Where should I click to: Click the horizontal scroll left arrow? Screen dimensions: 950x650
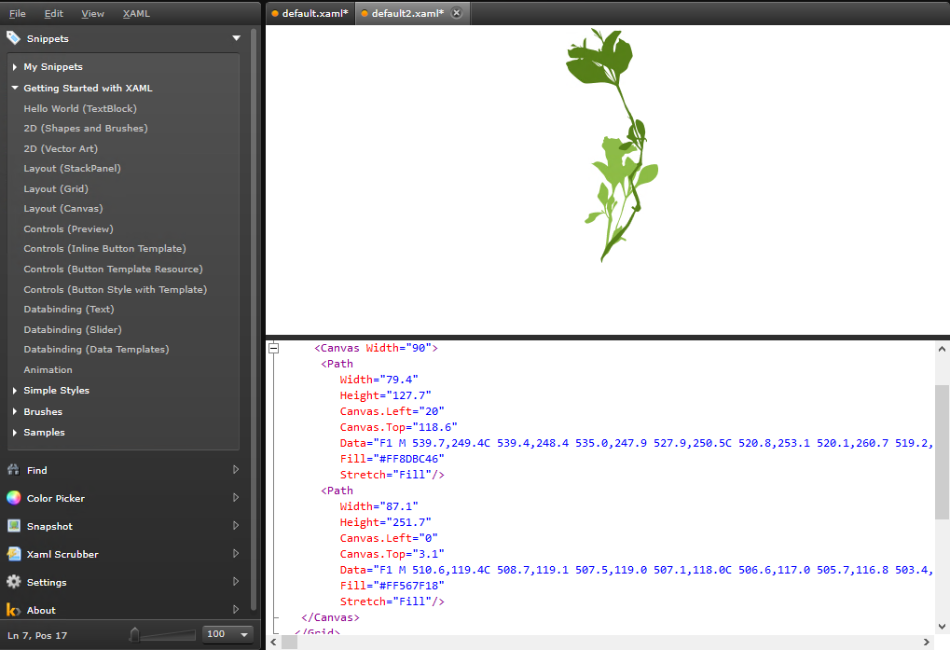[x=273, y=643]
